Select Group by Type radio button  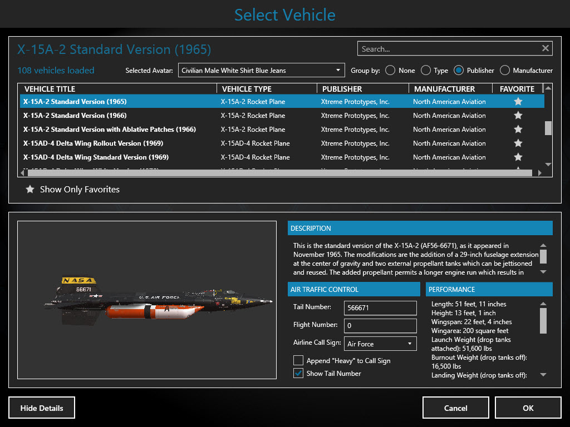click(x=426, y=71)
